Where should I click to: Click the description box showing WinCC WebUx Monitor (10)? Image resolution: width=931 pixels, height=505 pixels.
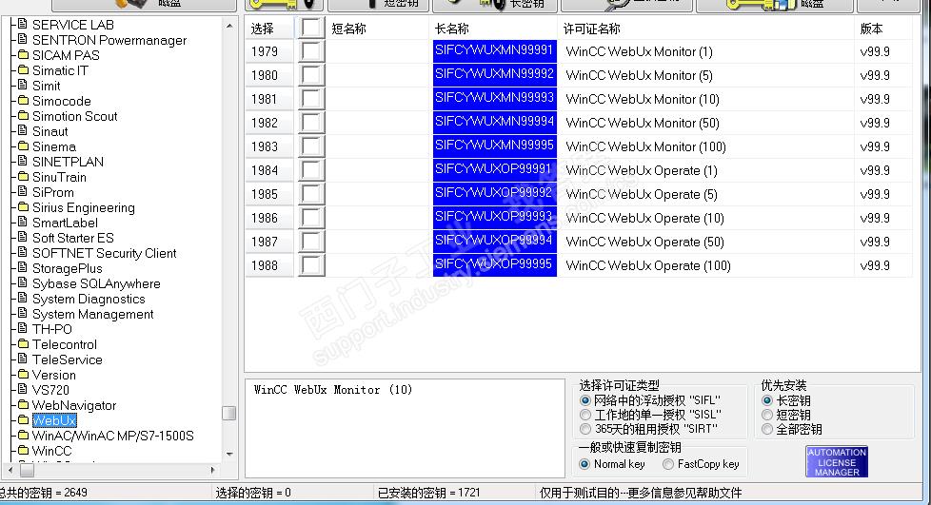coord(405,428)
